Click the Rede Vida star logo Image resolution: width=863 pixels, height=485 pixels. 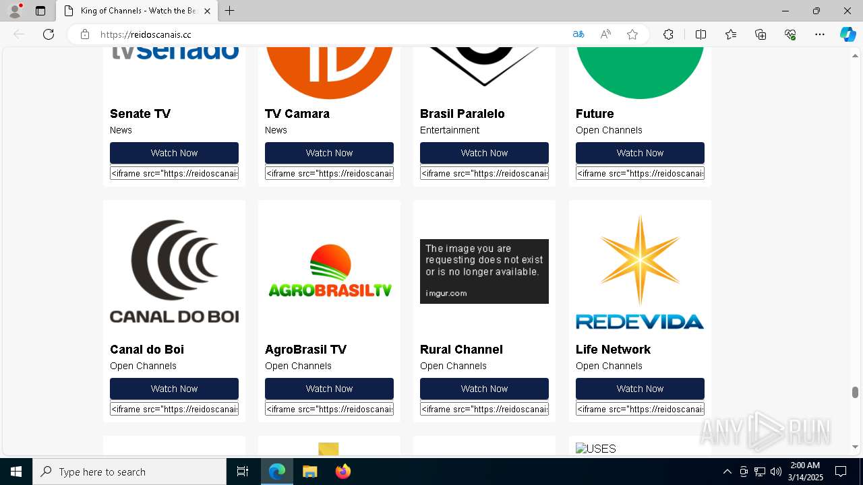pyautogui.click(x=640, y=271)
